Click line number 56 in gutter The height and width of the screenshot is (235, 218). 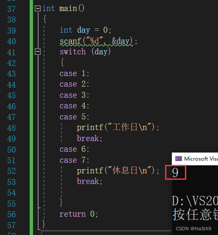11,214
